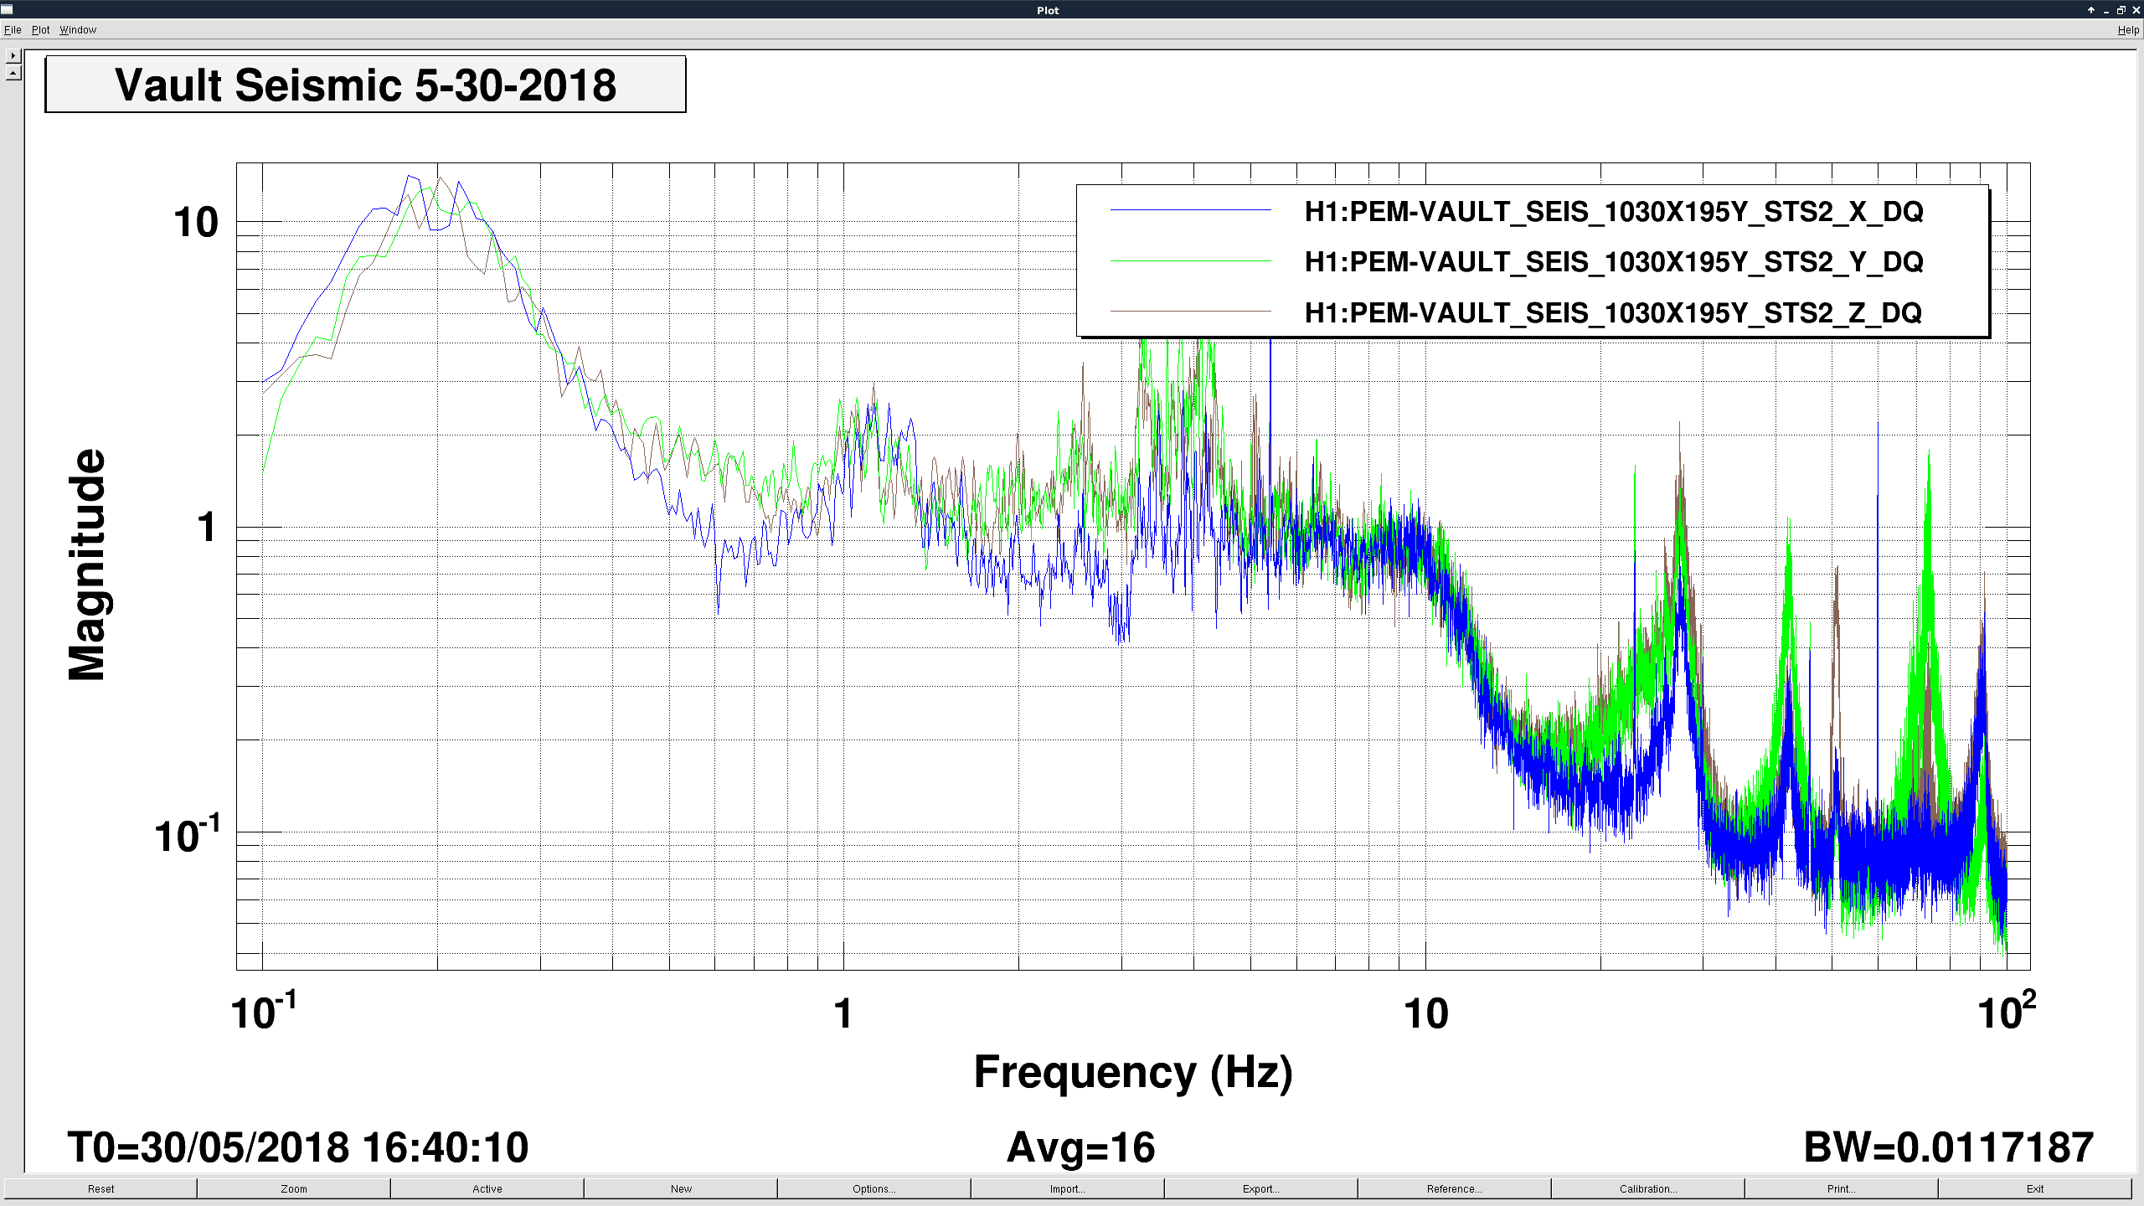Click the Exit button
Image resolution: width=2144 pixels, height=1206 pixels.
pos(2034,1188)
